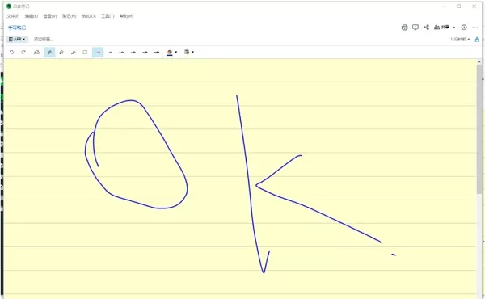The height and width of the screenshot is (299, 485).
Task: Click the redo arrow in ink toolbar
Action: 23,53
